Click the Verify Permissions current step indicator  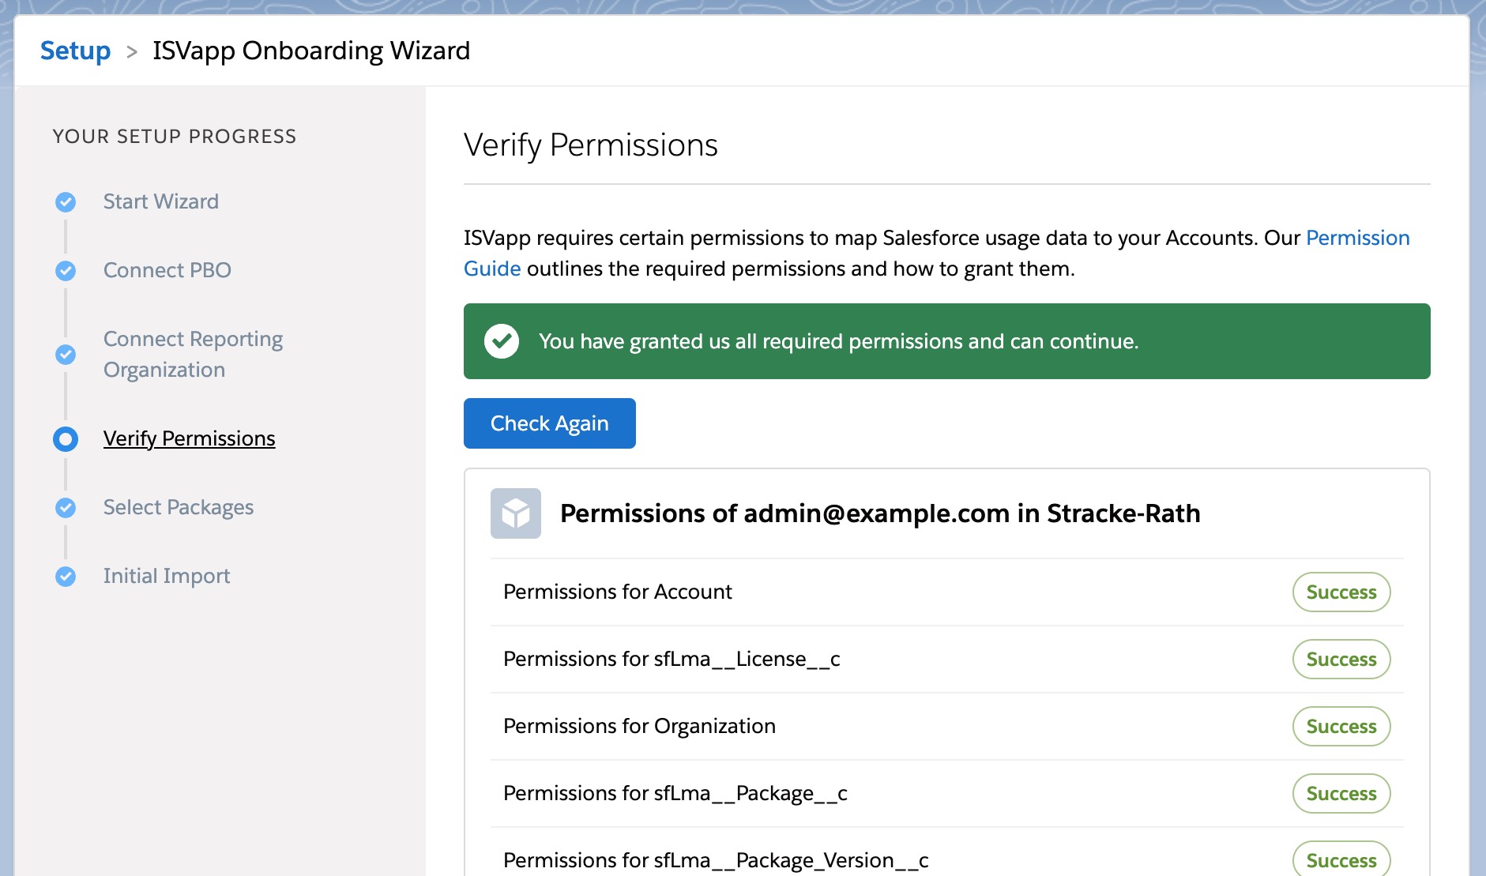pyautogui.click(x=66, y=439)
